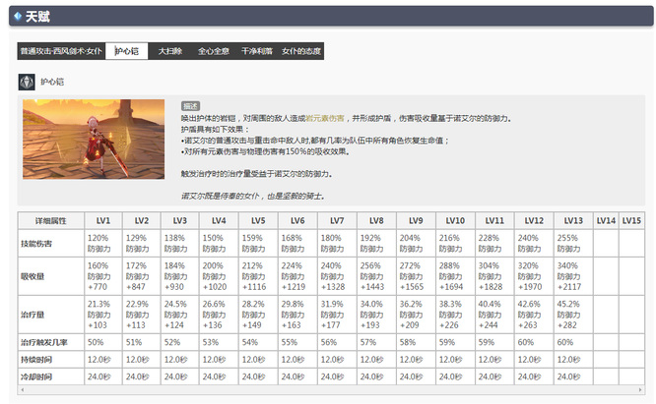
Task: Click the 详细属性 header cell
Action: [x=51, y=220]
